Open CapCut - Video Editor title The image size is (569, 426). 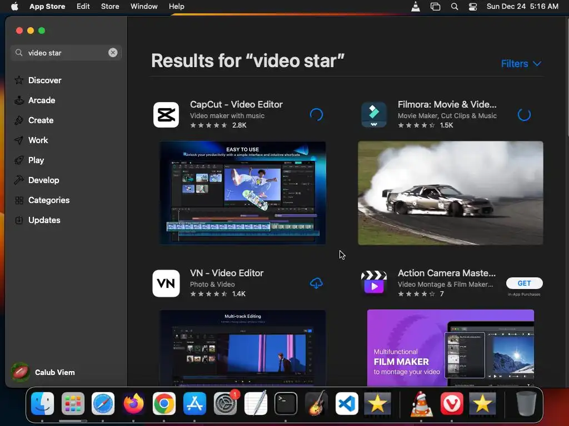tap(236, 104)
